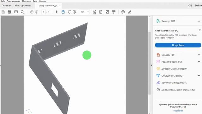Click the fill and sign pen icon

[158, 83]
